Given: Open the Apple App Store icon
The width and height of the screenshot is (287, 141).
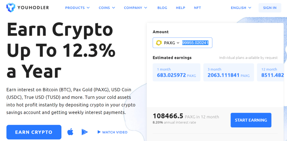Looking at the screenshot, I should pyautogui.click(x=70, y=132).
